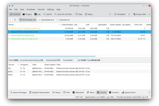Expand the overflow chevron after Group View
159x106 pixels.
point(149,14)
